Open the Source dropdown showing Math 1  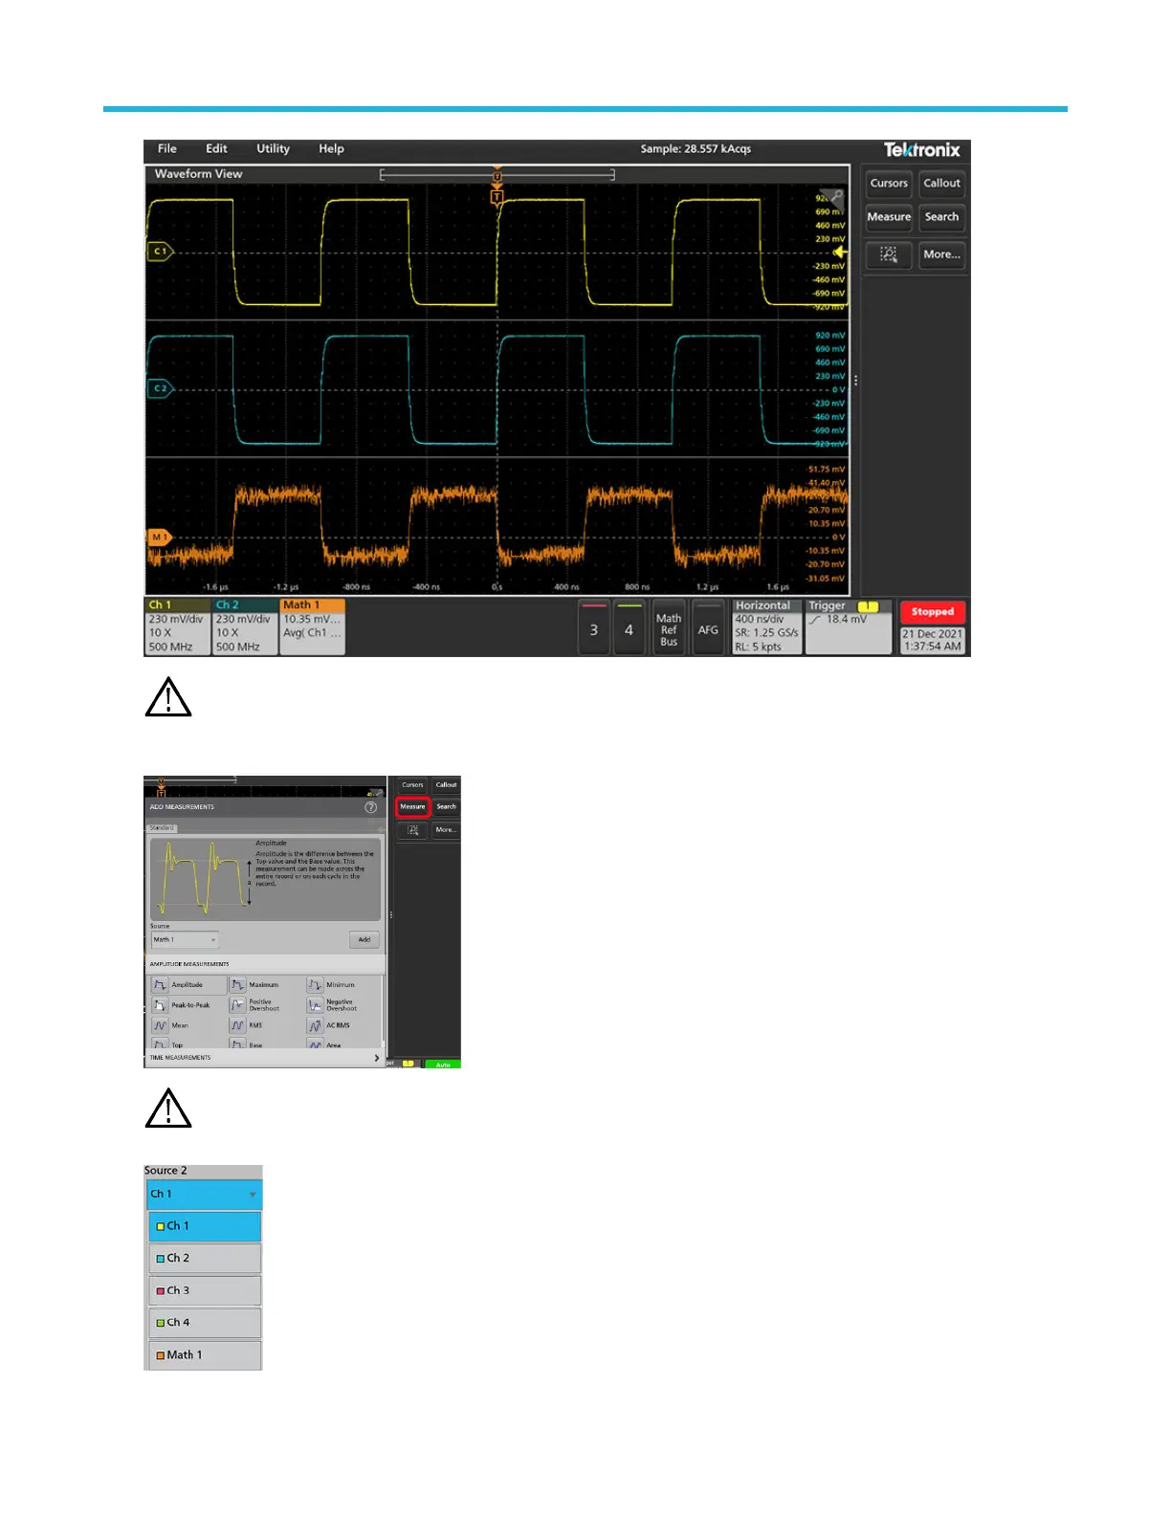point(185,940)
